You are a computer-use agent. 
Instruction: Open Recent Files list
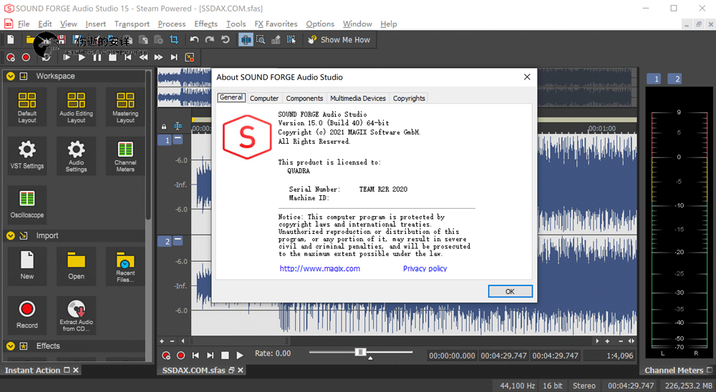pos(125,266)
